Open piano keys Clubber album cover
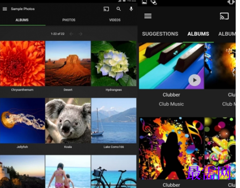The height and width of the screenshot is (188, 240). (x=171, y=66)
